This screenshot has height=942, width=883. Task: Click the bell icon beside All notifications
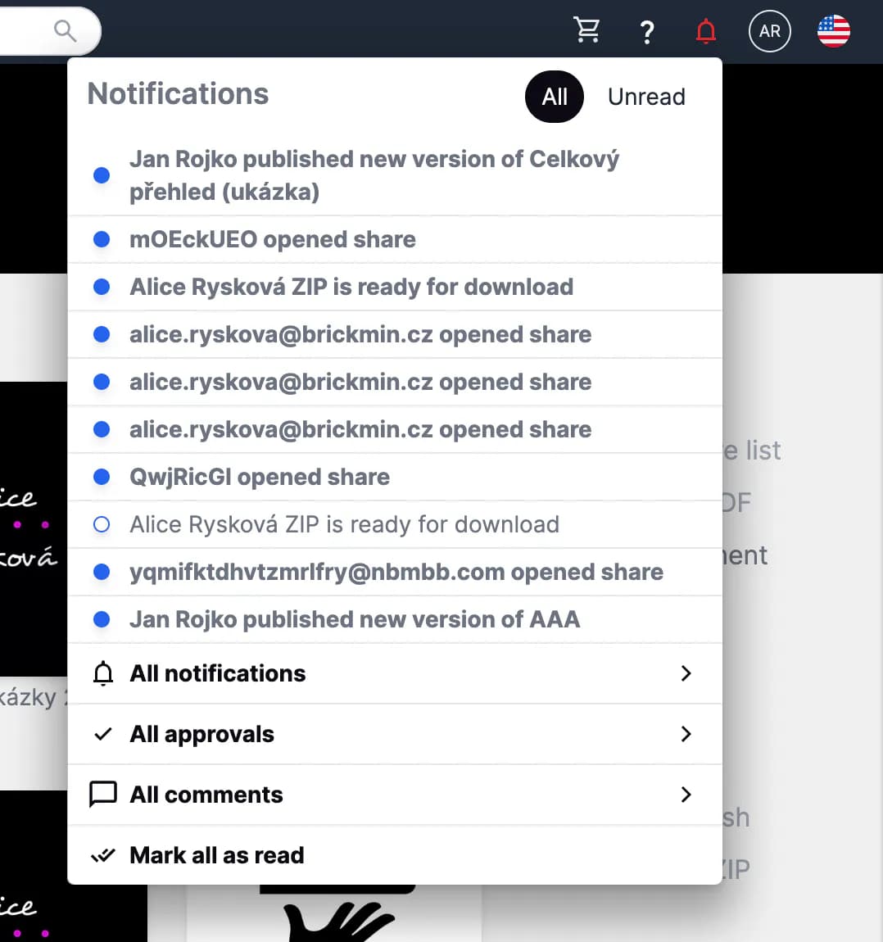click(x=103, y=673)
